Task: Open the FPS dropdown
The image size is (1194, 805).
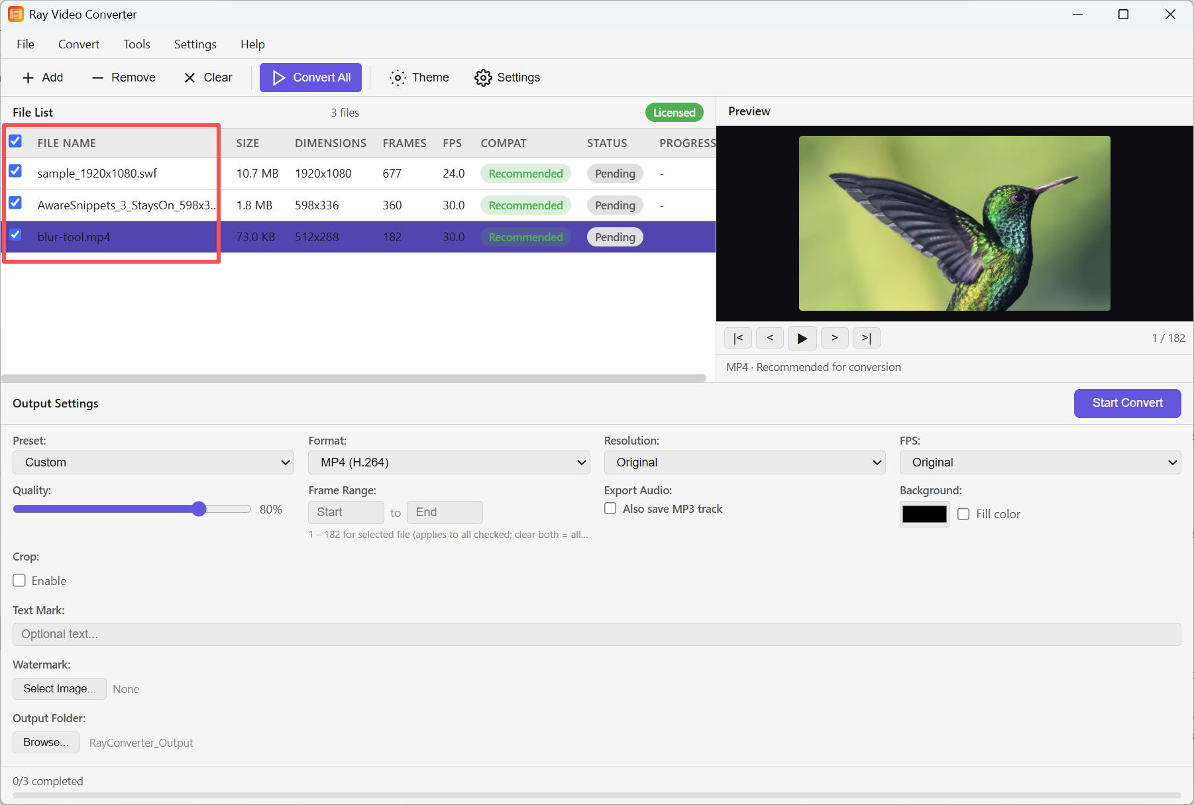Action: click(1040, 462)
